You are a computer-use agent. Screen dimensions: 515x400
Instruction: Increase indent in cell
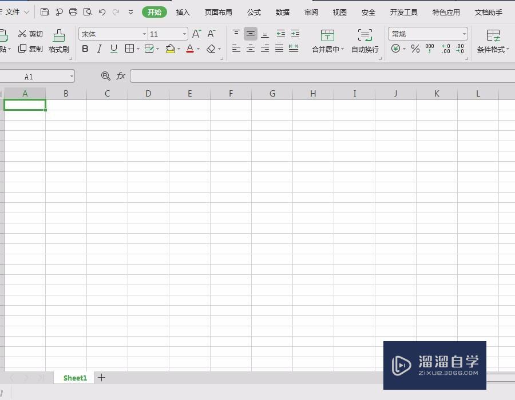point(295,34)
